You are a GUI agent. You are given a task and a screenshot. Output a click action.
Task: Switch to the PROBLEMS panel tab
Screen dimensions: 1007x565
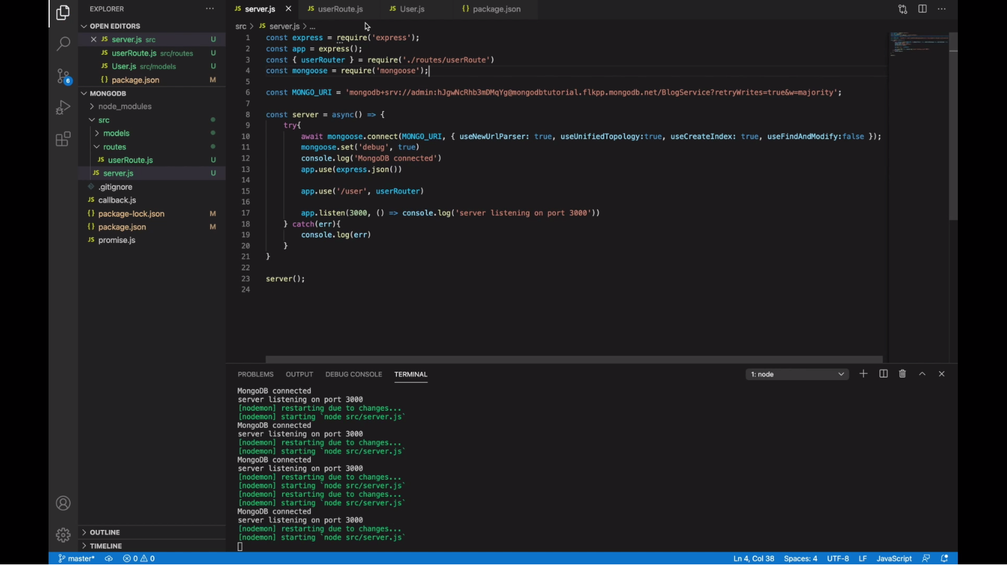pyautogui.click(x=255, y=374)
